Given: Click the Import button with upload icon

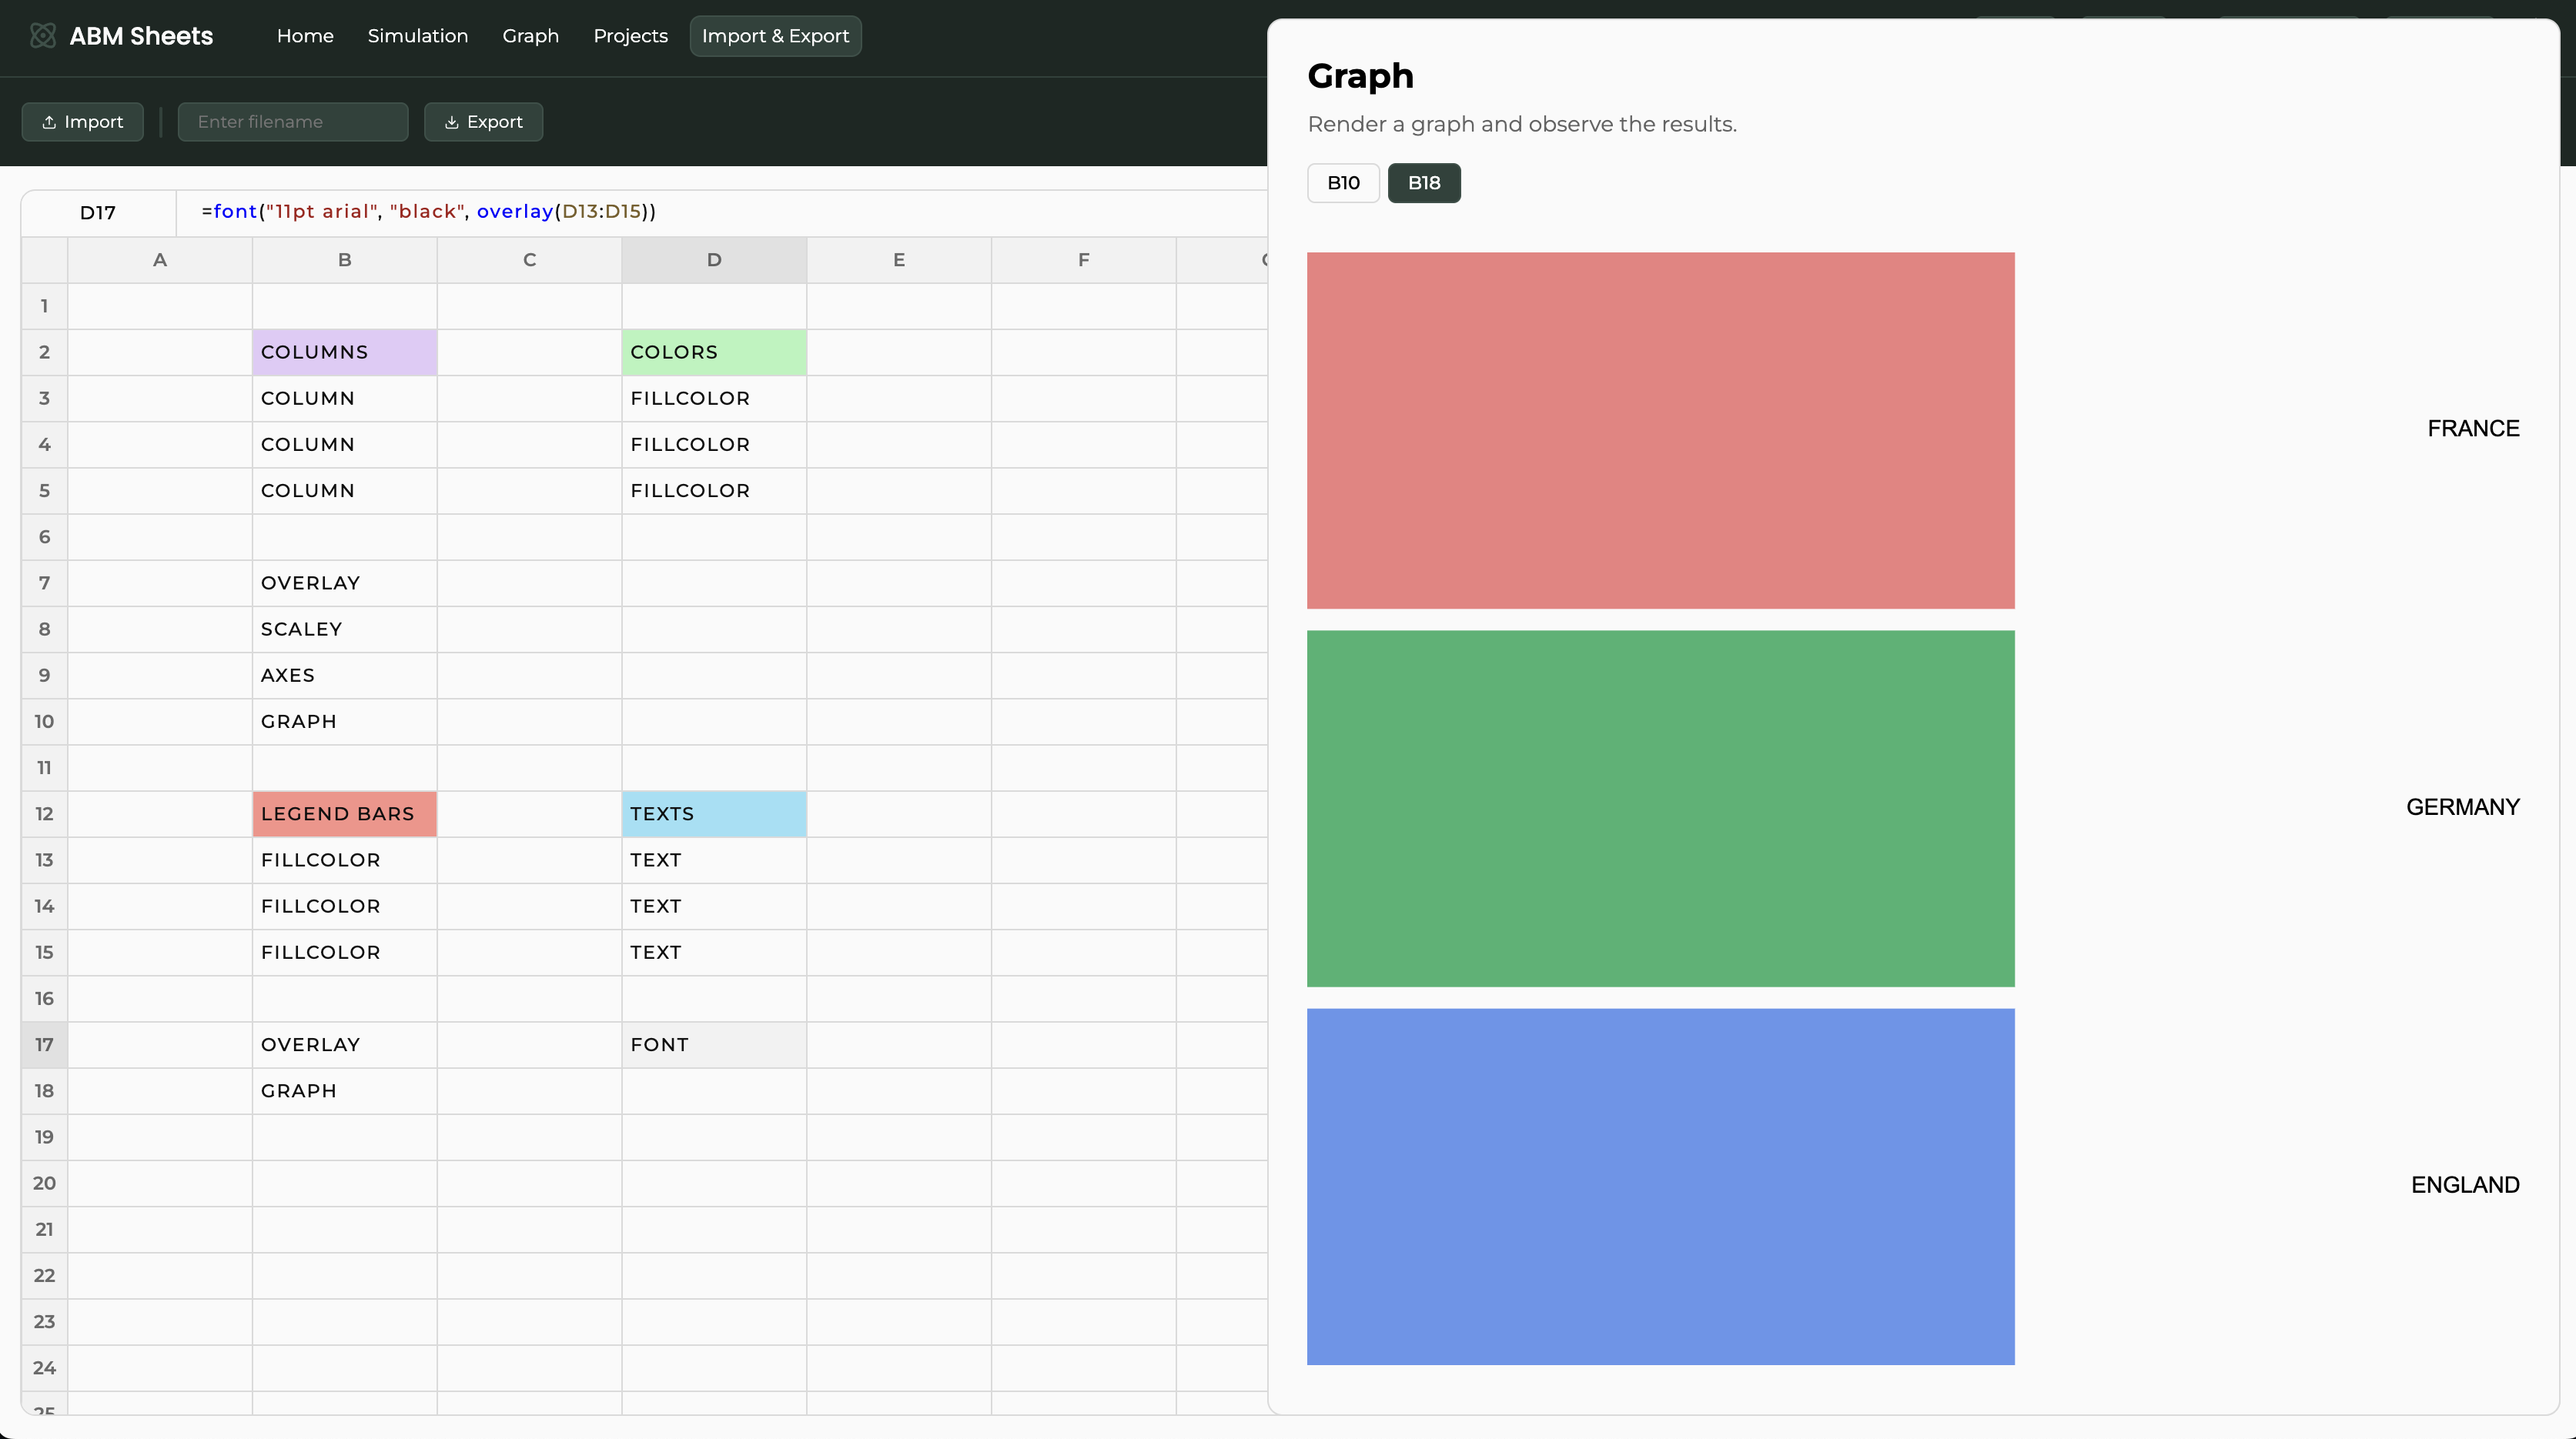Looking at the screenshot, I should click(82, 122).
